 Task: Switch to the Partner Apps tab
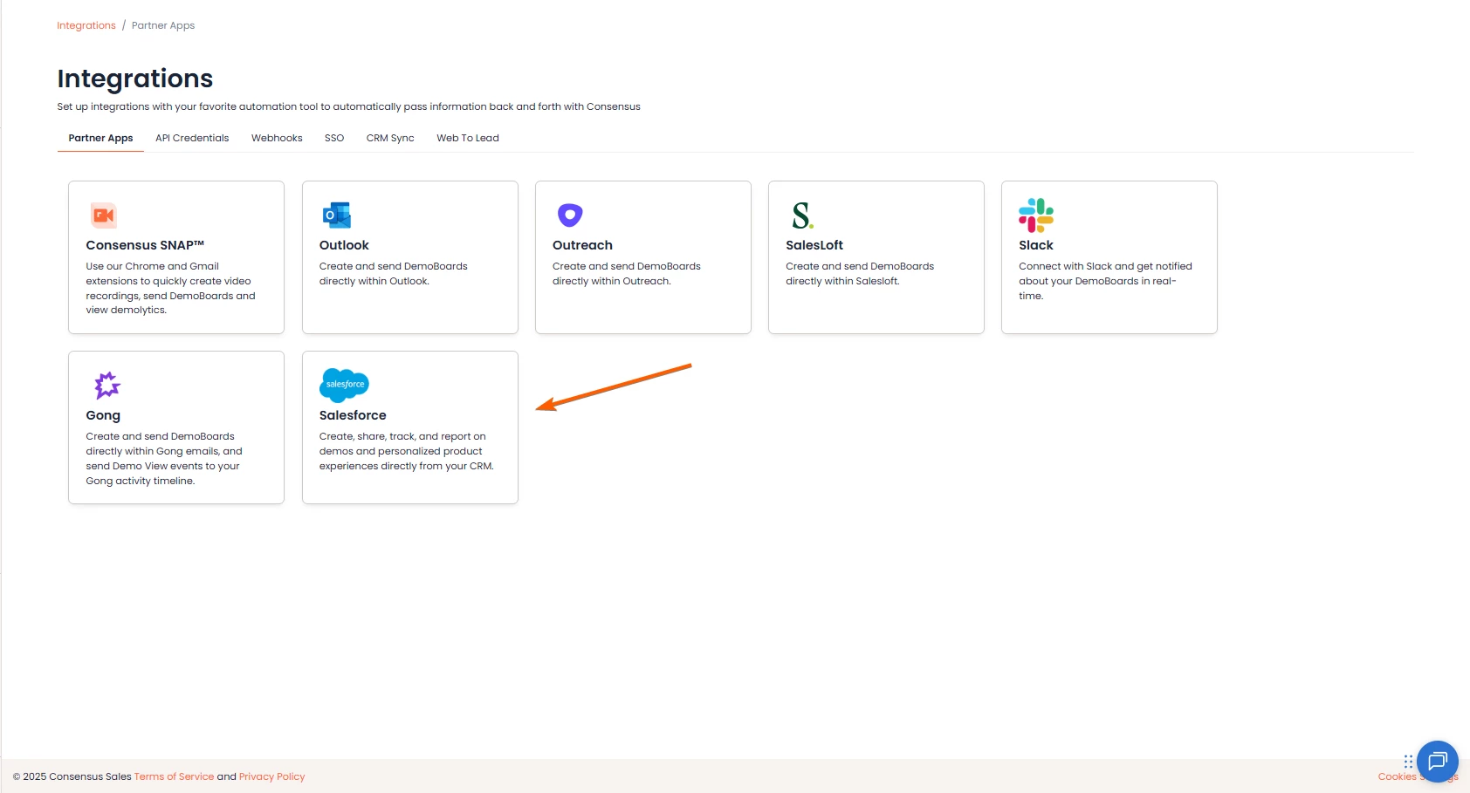click(x=100, y=138)
